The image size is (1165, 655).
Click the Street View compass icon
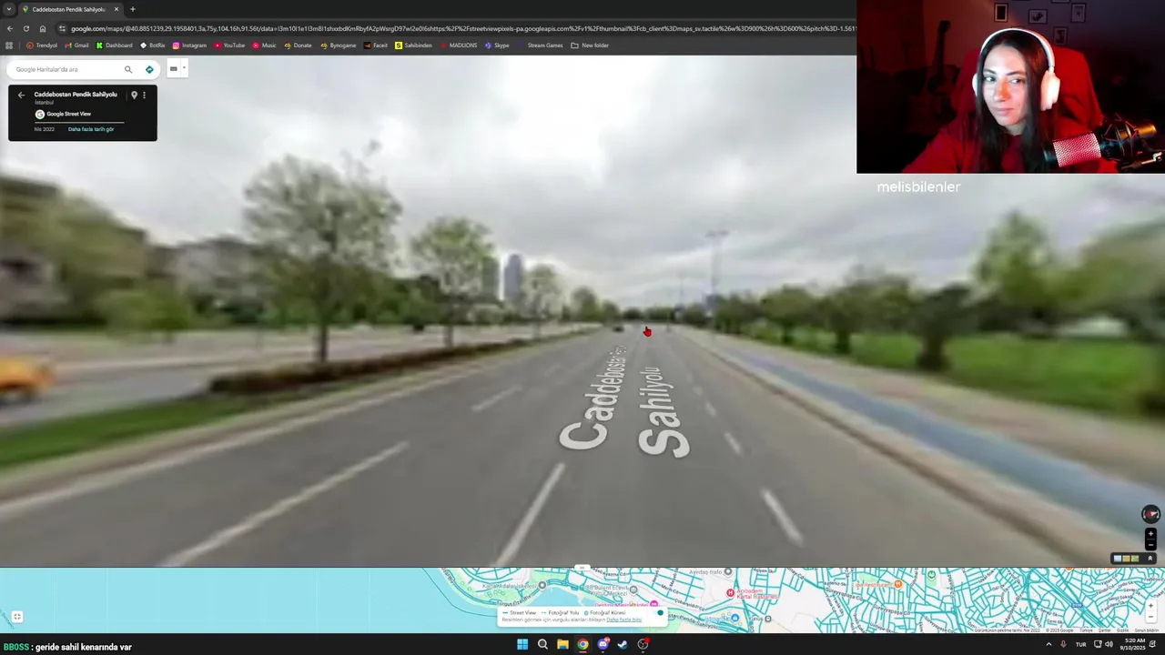[x=1150, y=514]
